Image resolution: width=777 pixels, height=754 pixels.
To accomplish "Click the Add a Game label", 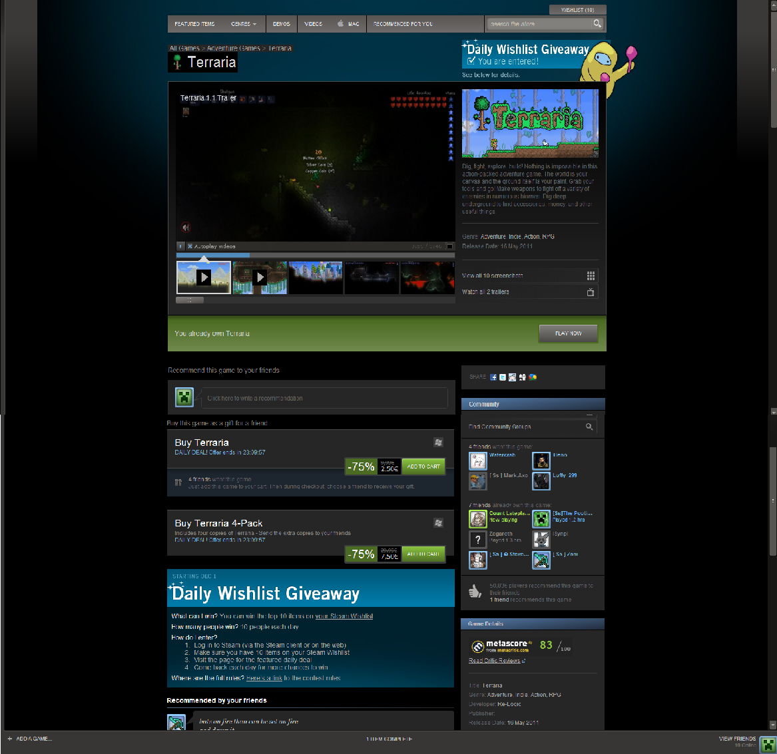I will [34, 739].
